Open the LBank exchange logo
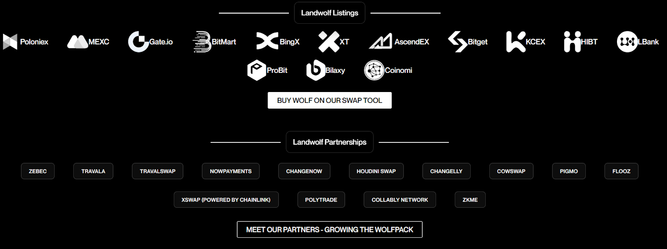The width and height of the screenshot is (667, 249). [x=638, y=42]
